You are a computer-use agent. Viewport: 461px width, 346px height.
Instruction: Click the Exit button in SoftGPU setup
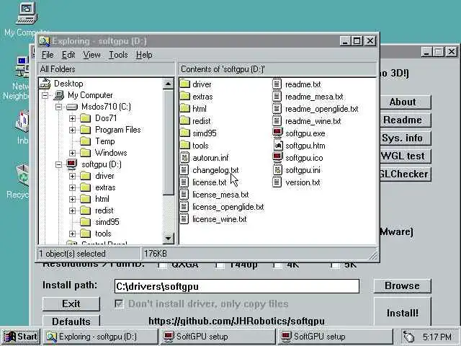71,303
